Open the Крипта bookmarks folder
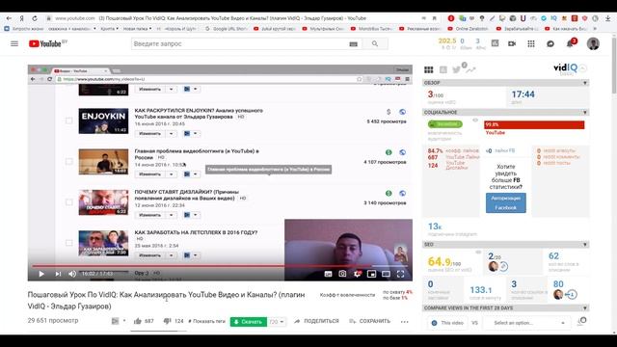Viewport: 617px width, 347px height. coord(109,29)
